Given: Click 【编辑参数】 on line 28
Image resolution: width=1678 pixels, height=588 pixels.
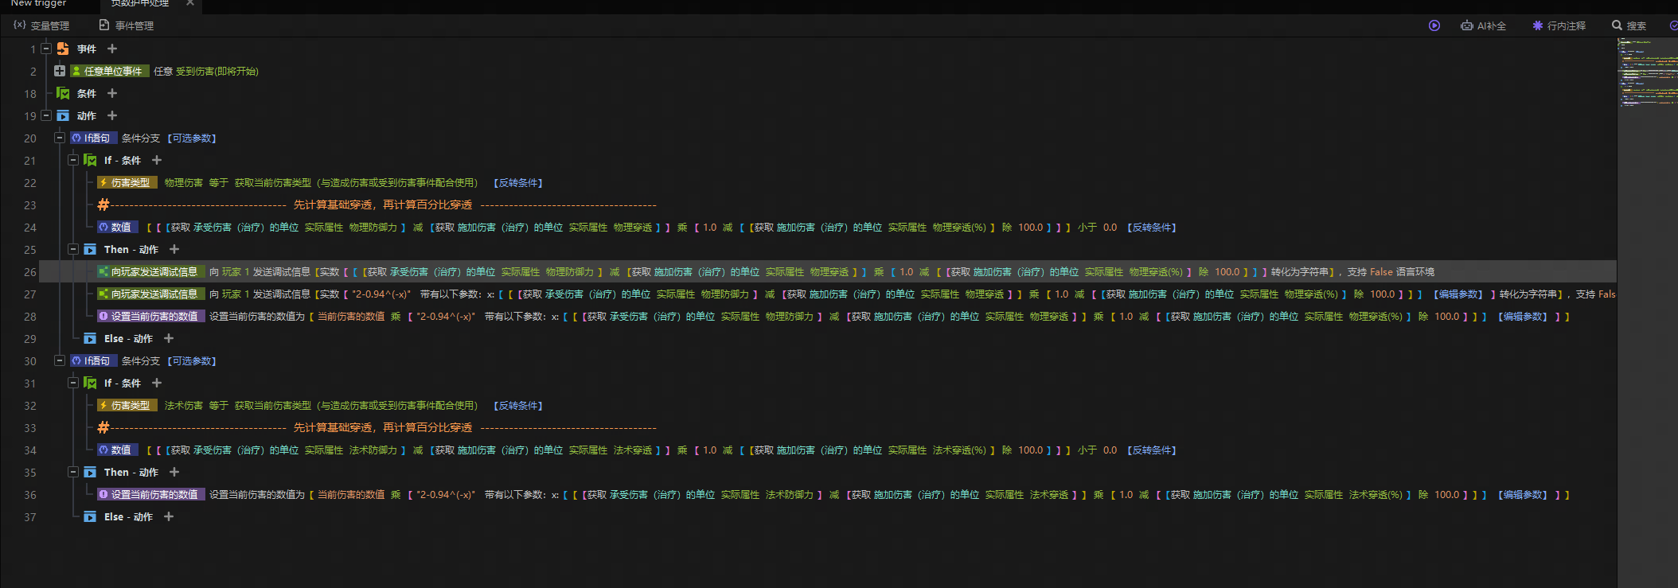Looking at the screenshot, I should [1524, 316].
